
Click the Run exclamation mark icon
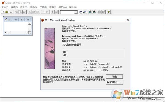(x=53, y=12)
